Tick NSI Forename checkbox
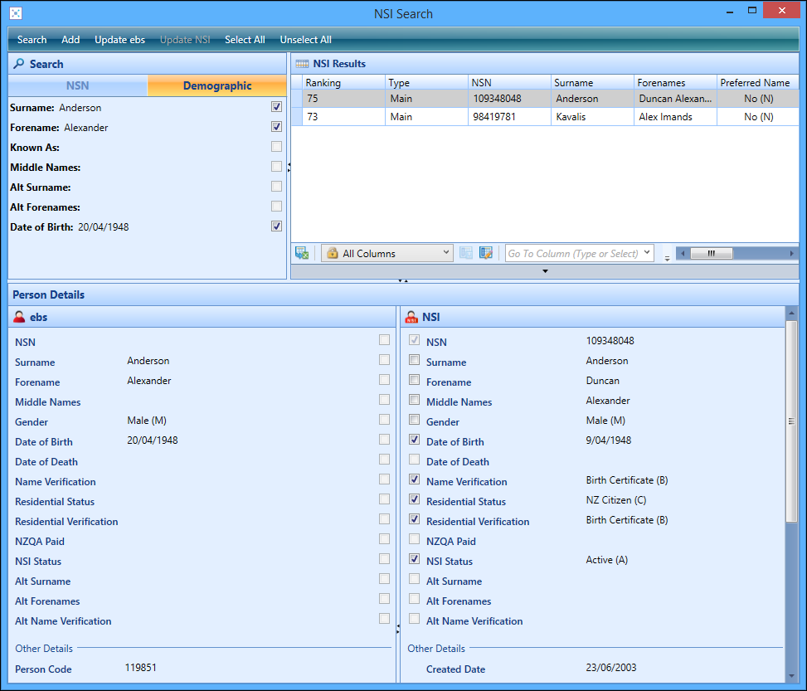807x691 pixels. 415,379
